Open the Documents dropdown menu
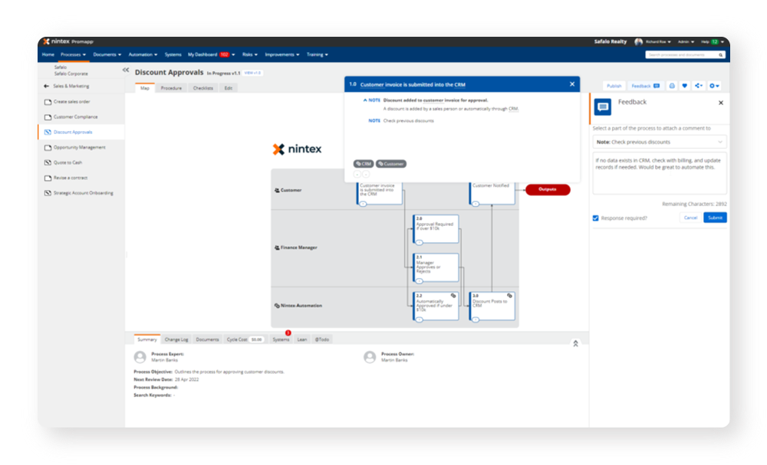Screen dimensions: 767x465 click(107, 54)
